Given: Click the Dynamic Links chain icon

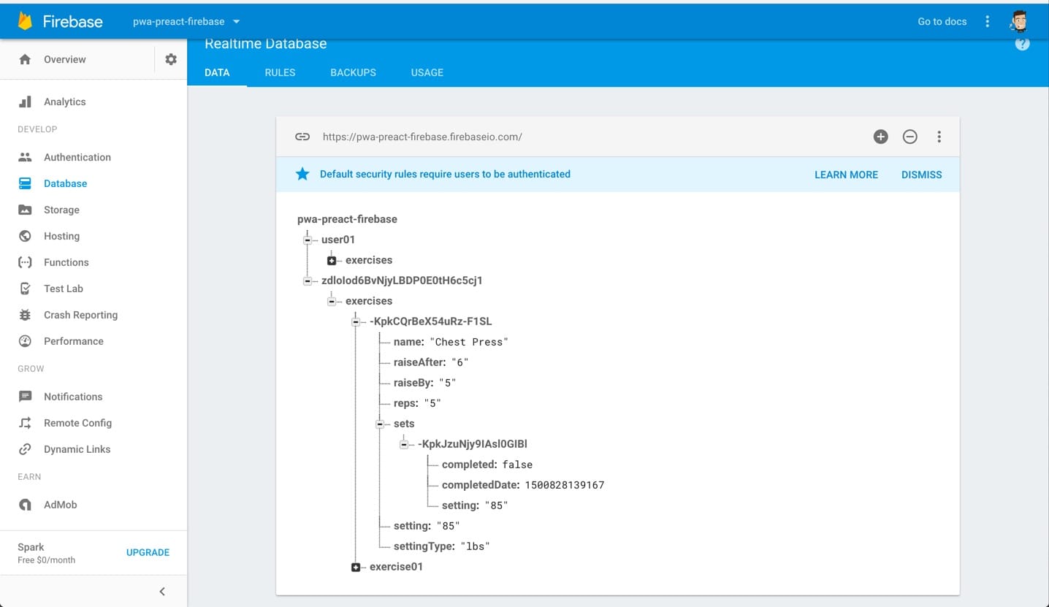Looking at the screenshot, I should pyautogui.click(x=25, y=449).
